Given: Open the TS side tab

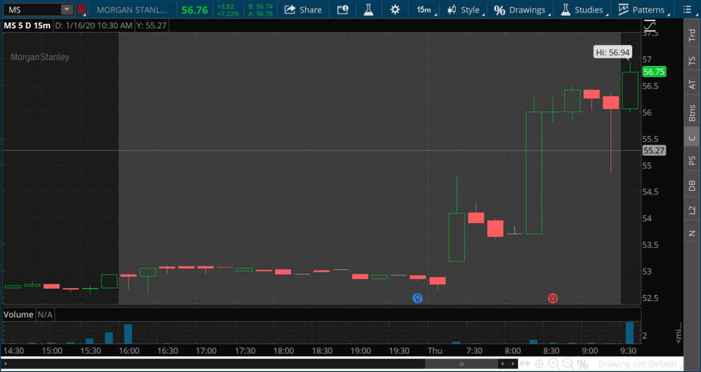Looking at the screenshot, I should tap(692, 60).
